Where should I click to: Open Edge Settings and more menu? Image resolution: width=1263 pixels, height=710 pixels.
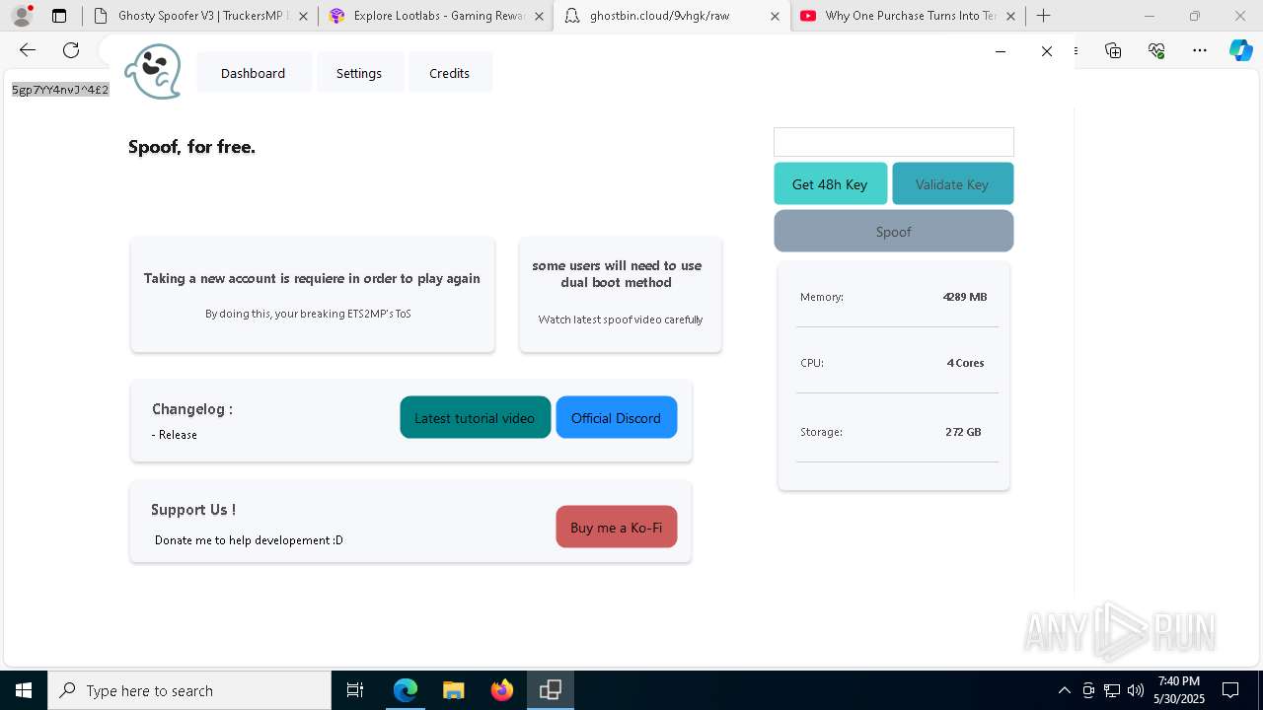tap(1200, 50)
